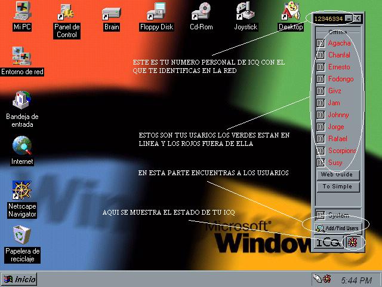Click the message icon beside Johnny

click(321, 115)
